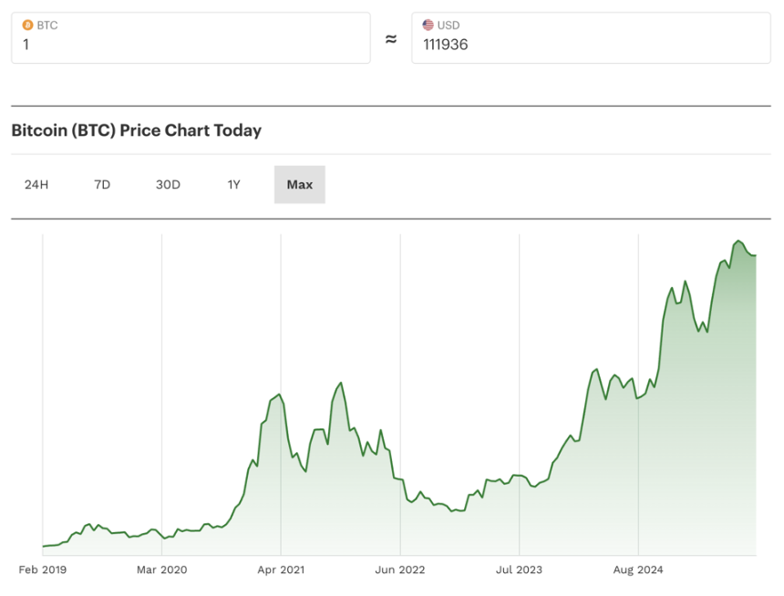The width and height of the screenshot is (784, 596).
Task: Click the Bitcoin price chart area
Action: coord(399,395)
